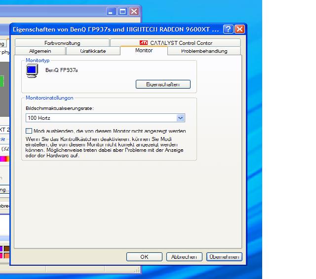
Task: Click the 100 Hertz combo box field
Action: (x=105, y=118)
